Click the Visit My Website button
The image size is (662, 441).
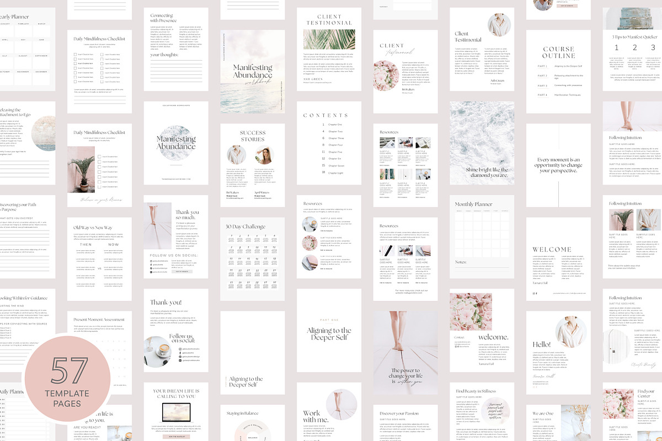(181, 271)
